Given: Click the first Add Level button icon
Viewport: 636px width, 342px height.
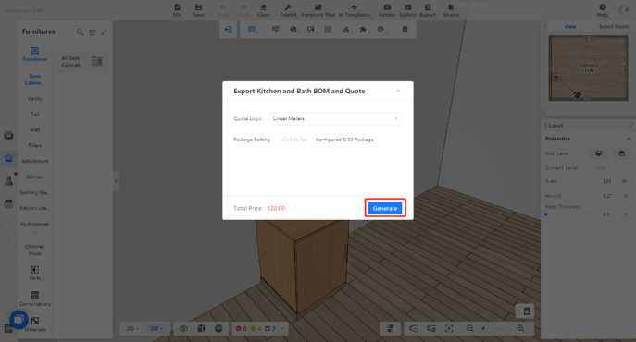Looking at the screenshot, I should [599, 153].
